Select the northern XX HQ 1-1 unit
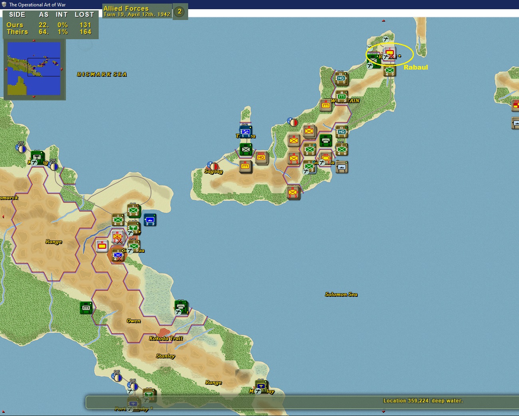 (x=341, y=78)
